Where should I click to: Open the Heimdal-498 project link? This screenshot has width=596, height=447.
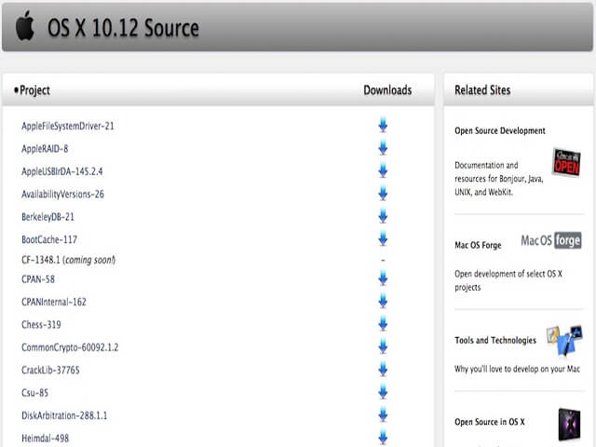coord(46,439)
